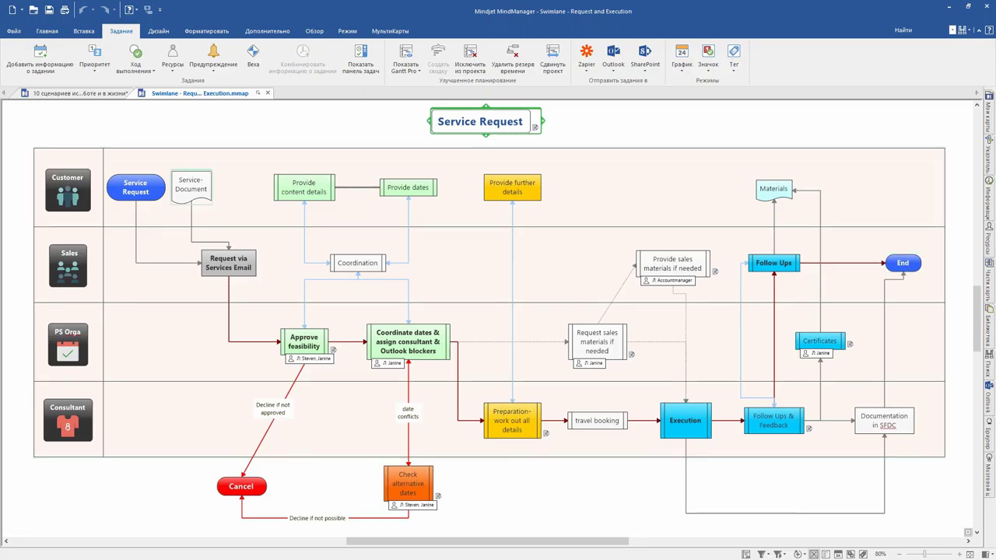996x560 pixels.
Task: Click Исключить из проекта icon
Action: (x=470, y=51)
